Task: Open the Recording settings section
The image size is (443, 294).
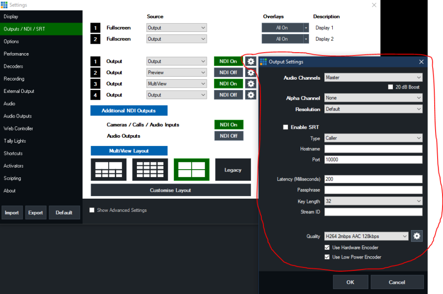Action: [x=14, y=79]
